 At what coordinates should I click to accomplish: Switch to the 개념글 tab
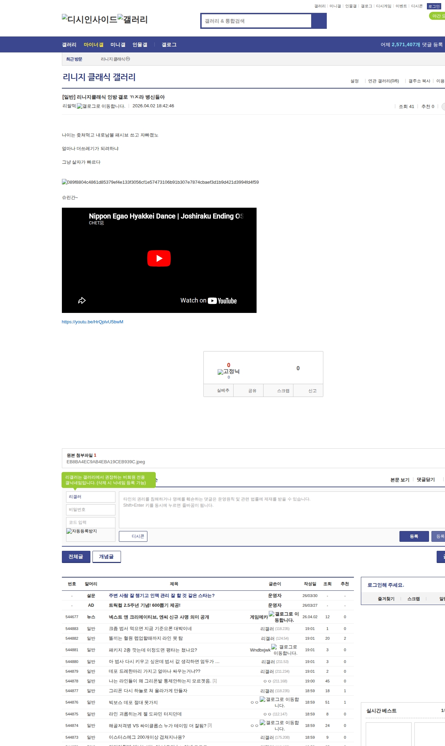[106, 557]
